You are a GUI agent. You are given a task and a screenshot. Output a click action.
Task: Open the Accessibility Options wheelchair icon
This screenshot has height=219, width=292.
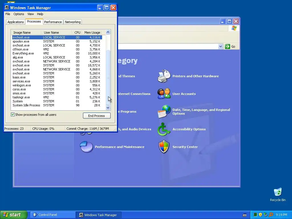pyautogui.click(x=164, y=129)
